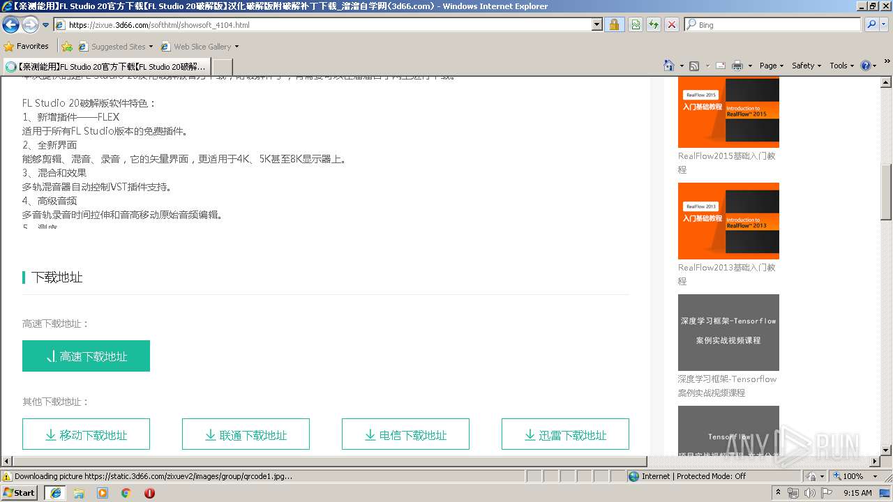
Task: Click the Add to Favorites Bar icon
Action: [x=67, y=47]
